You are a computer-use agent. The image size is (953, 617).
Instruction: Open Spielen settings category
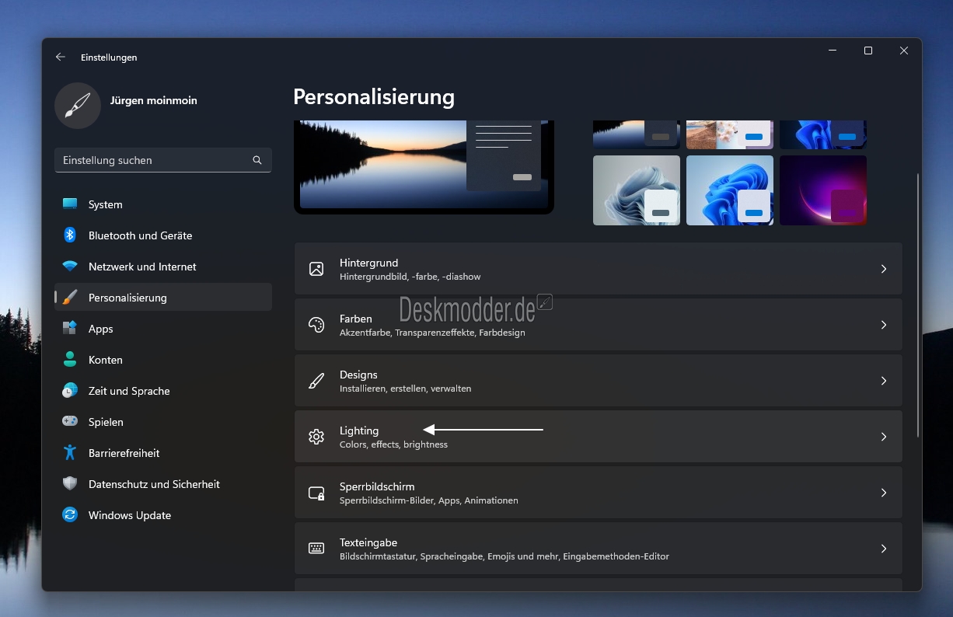[163, 422]
